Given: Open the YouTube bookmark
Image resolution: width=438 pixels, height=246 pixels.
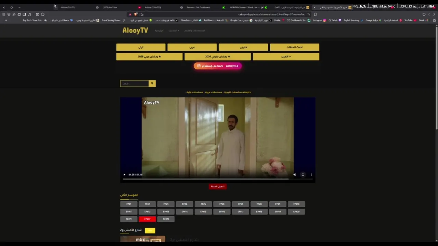Looking at the screenshot, I should pyautogui.click(x=410, y=20).
